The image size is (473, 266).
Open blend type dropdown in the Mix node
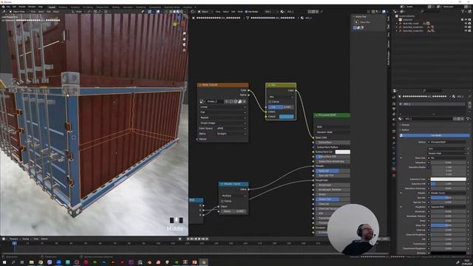[281, 97]
